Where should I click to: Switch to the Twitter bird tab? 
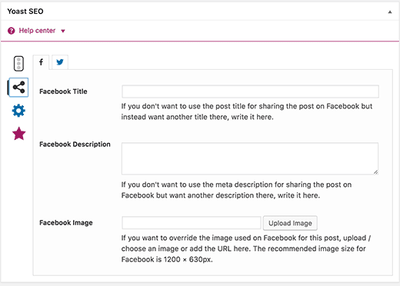point(60,62)
